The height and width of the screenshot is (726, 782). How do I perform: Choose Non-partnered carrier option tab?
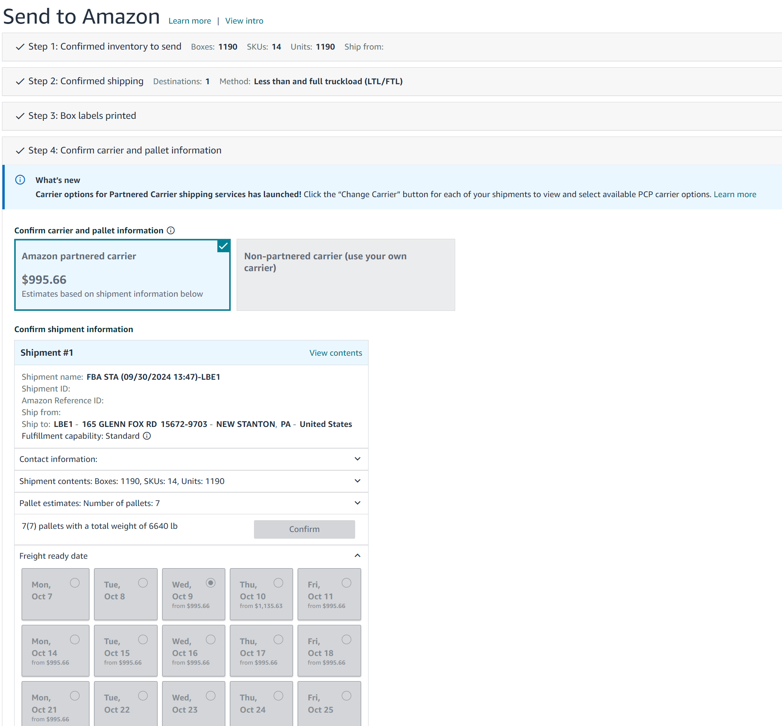[345, 275]
